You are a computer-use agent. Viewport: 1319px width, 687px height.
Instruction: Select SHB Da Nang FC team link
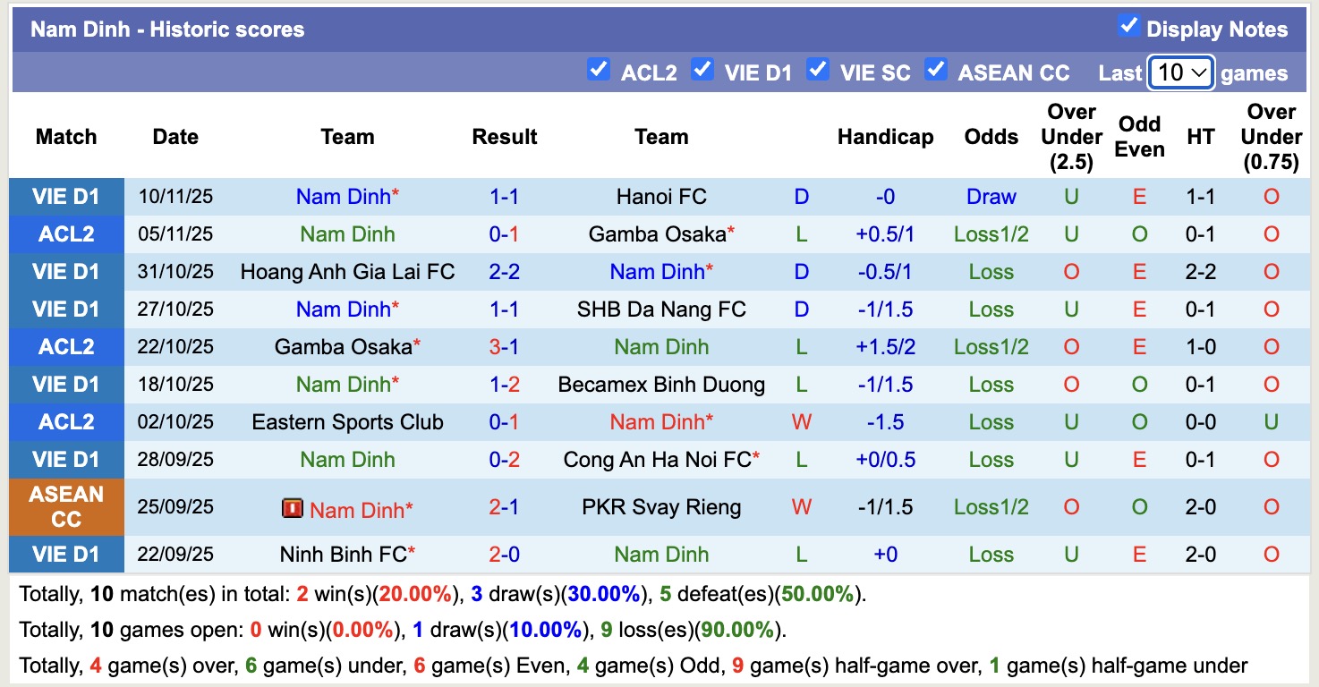point(661,310)
